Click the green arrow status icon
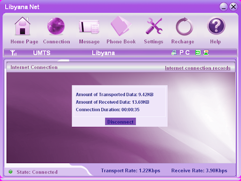The image size is (241, 181). pos(198,52)
